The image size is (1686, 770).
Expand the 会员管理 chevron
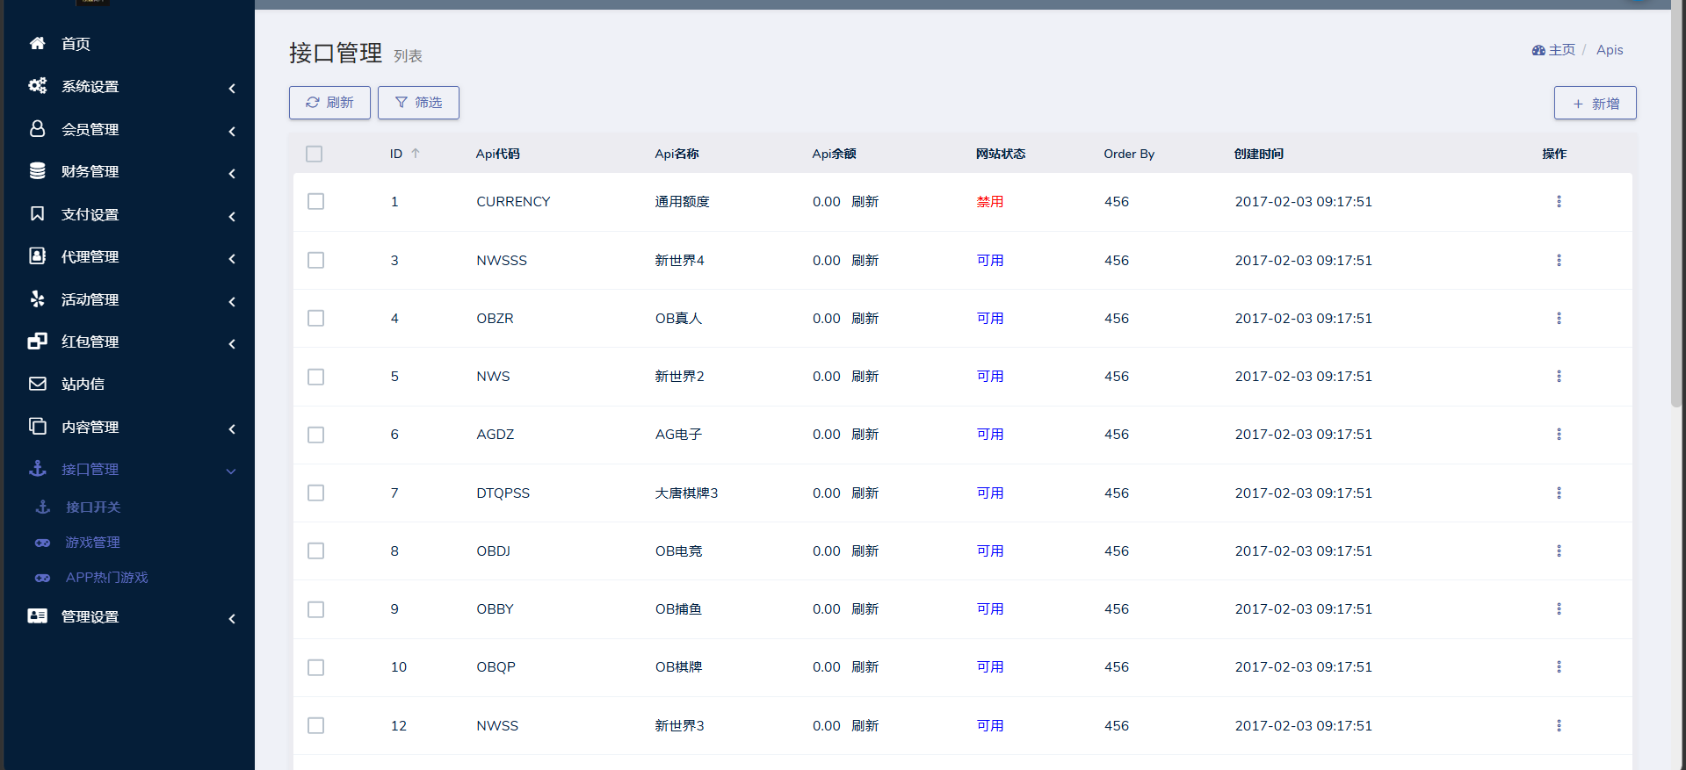[x=232, y=131]
